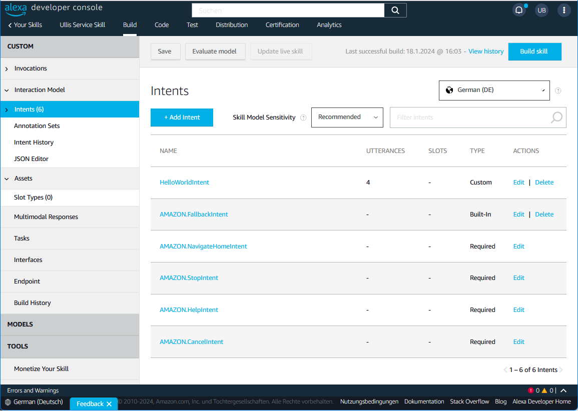Click the + Add Intent button
This screenshot has height=411, width=578.
pos(182,117)
